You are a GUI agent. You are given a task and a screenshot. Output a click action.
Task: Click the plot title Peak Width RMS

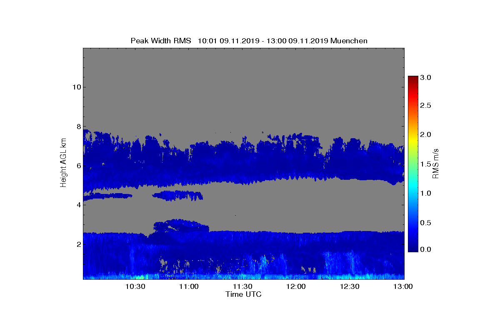(x=161, y=41)
